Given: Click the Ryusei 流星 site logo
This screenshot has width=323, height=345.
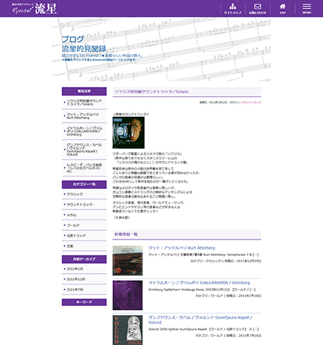Looking at the screenshot, I should click(34, 9).
